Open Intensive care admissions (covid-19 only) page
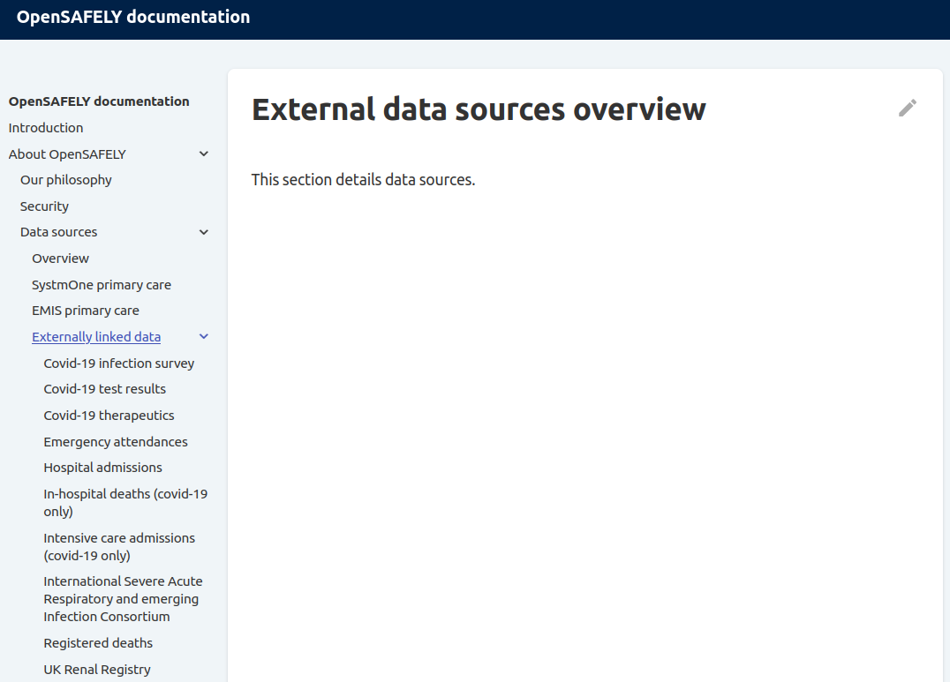This screenshot has height=682, width=950. click(x=119, y=547)
